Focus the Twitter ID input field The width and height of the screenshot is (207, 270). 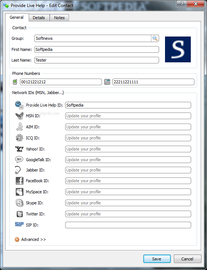tap(128, 214)
